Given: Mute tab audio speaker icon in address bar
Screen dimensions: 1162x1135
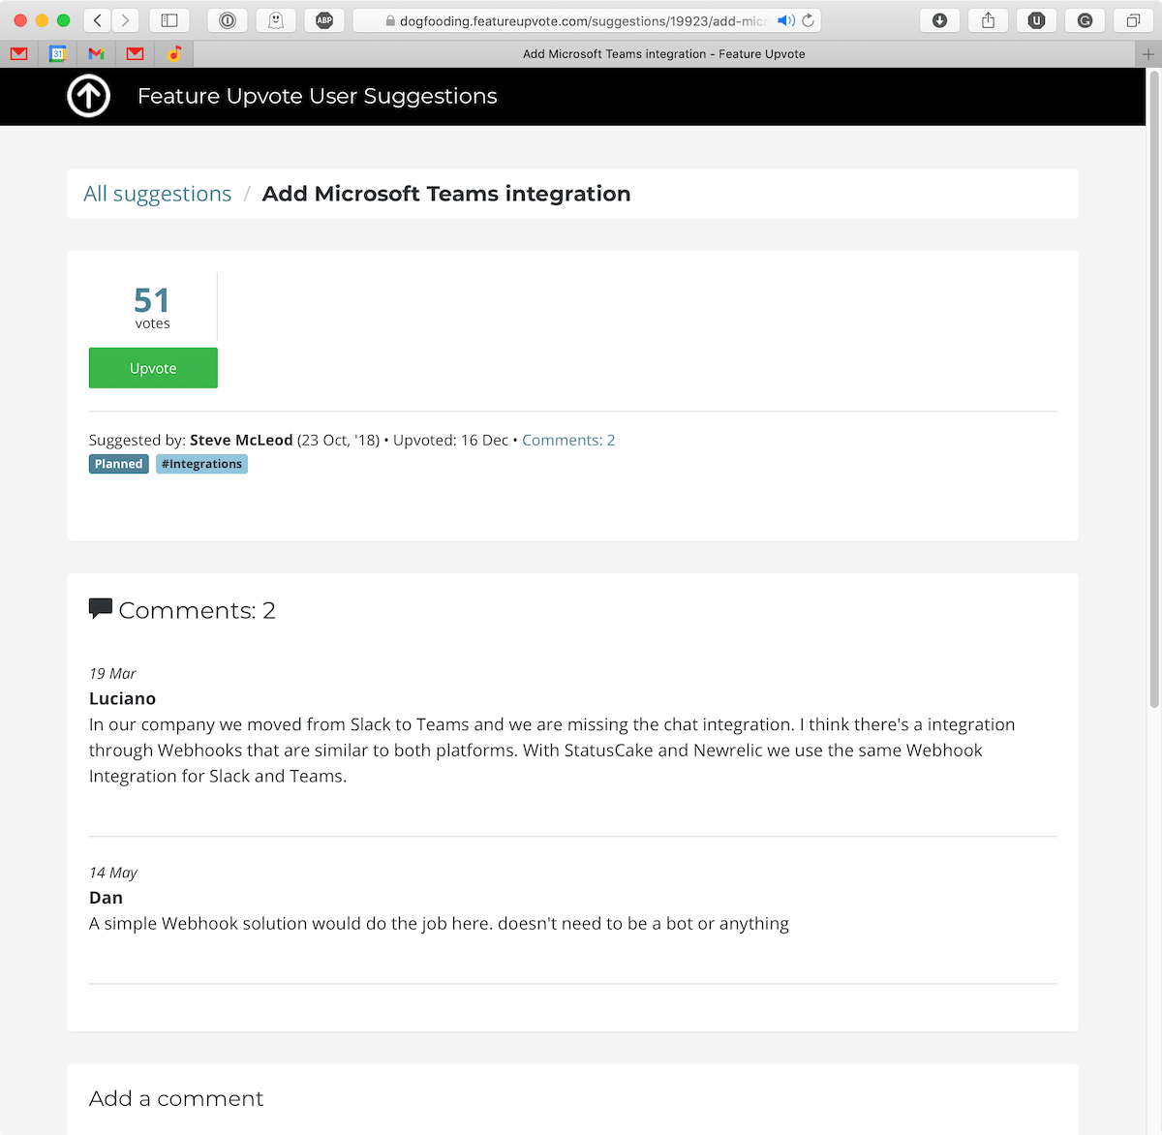Looking at the screenshot, I should coord(786,20).
